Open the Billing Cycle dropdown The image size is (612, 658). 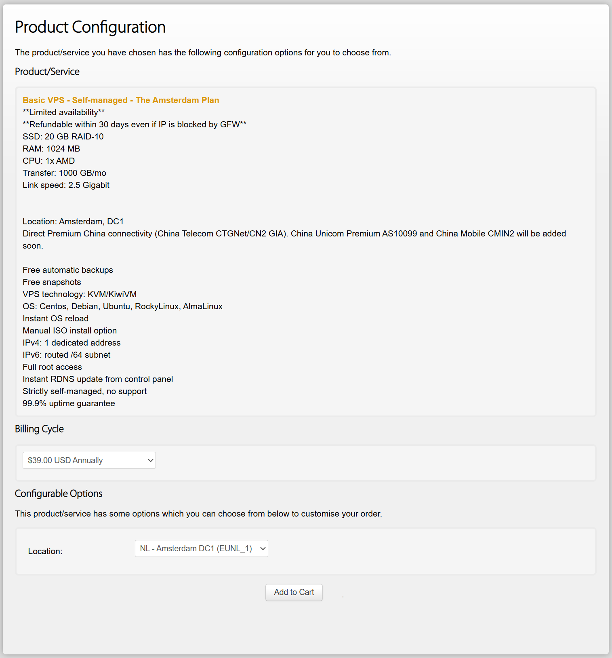[x=89, y=460]
